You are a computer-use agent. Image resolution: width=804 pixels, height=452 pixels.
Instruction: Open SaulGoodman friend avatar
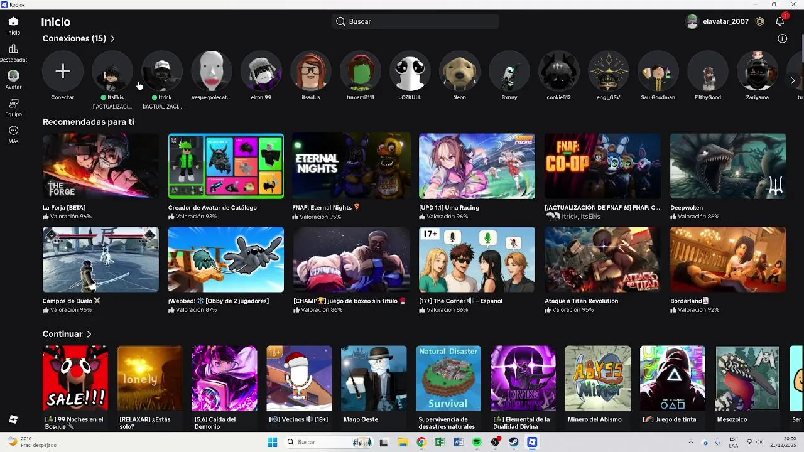pyautogui.click(x=658, y=71)
